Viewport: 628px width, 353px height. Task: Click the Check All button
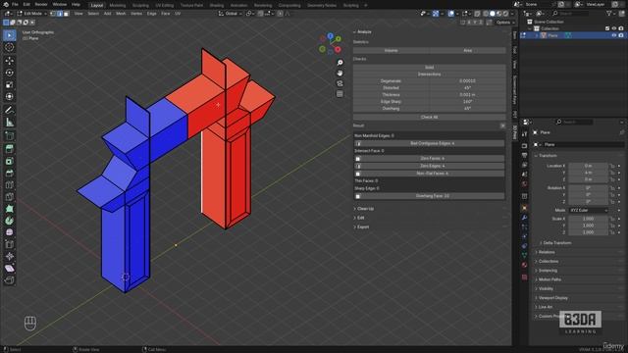pos(429,117)
